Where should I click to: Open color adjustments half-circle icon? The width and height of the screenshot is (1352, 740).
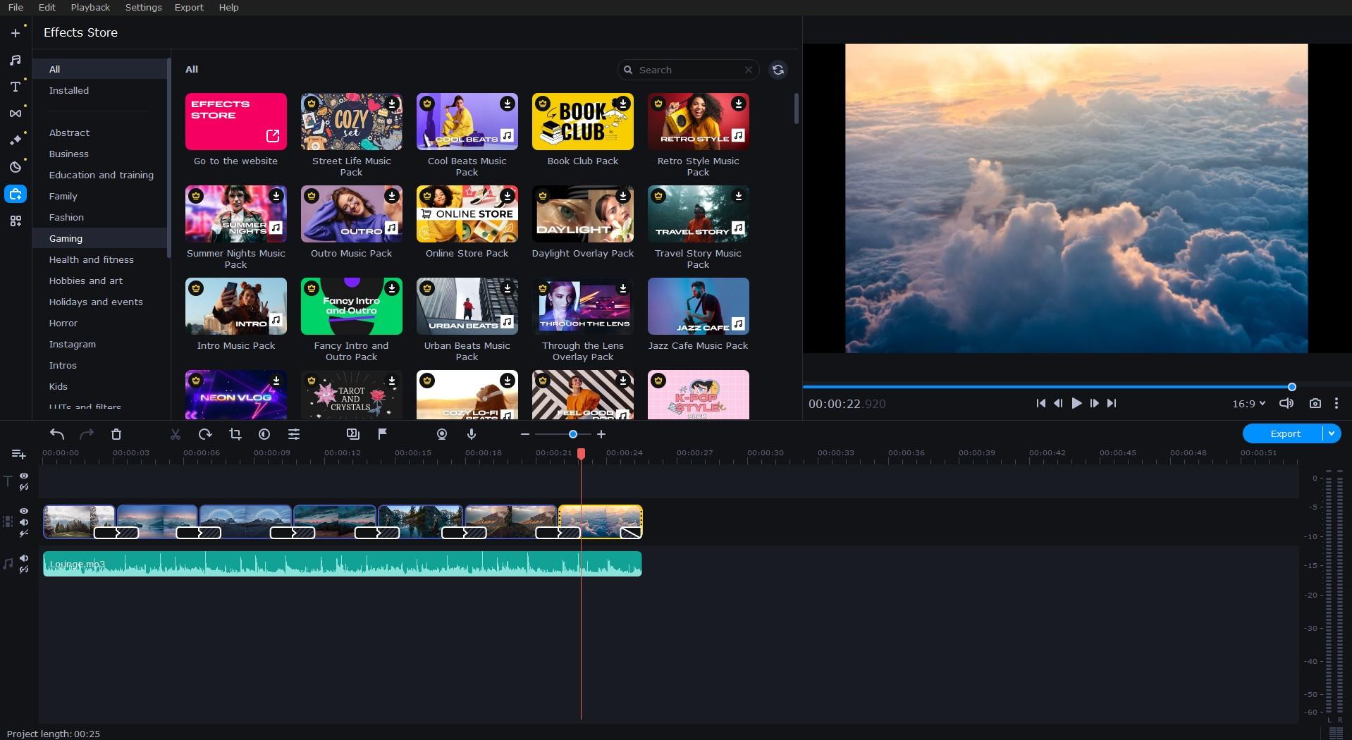click(264, 434)
